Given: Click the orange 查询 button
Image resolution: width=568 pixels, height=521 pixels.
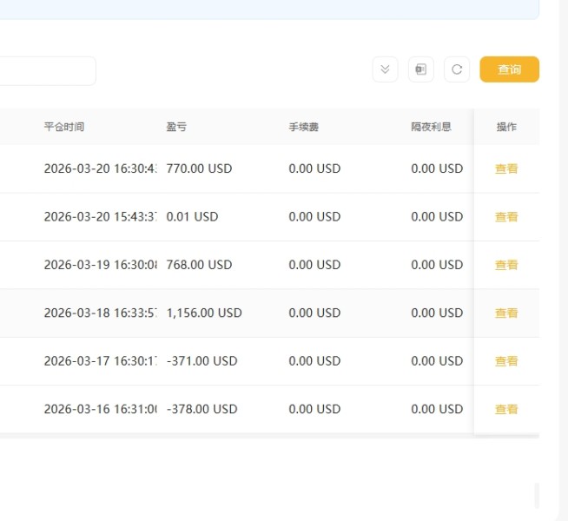Looking at the screenshot, I should click(x=509, y=69).
